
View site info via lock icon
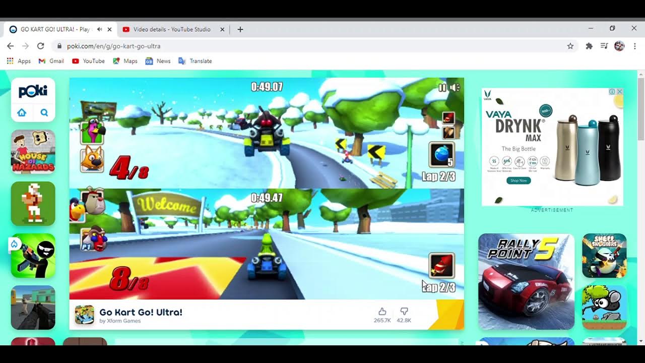point(59,46)
